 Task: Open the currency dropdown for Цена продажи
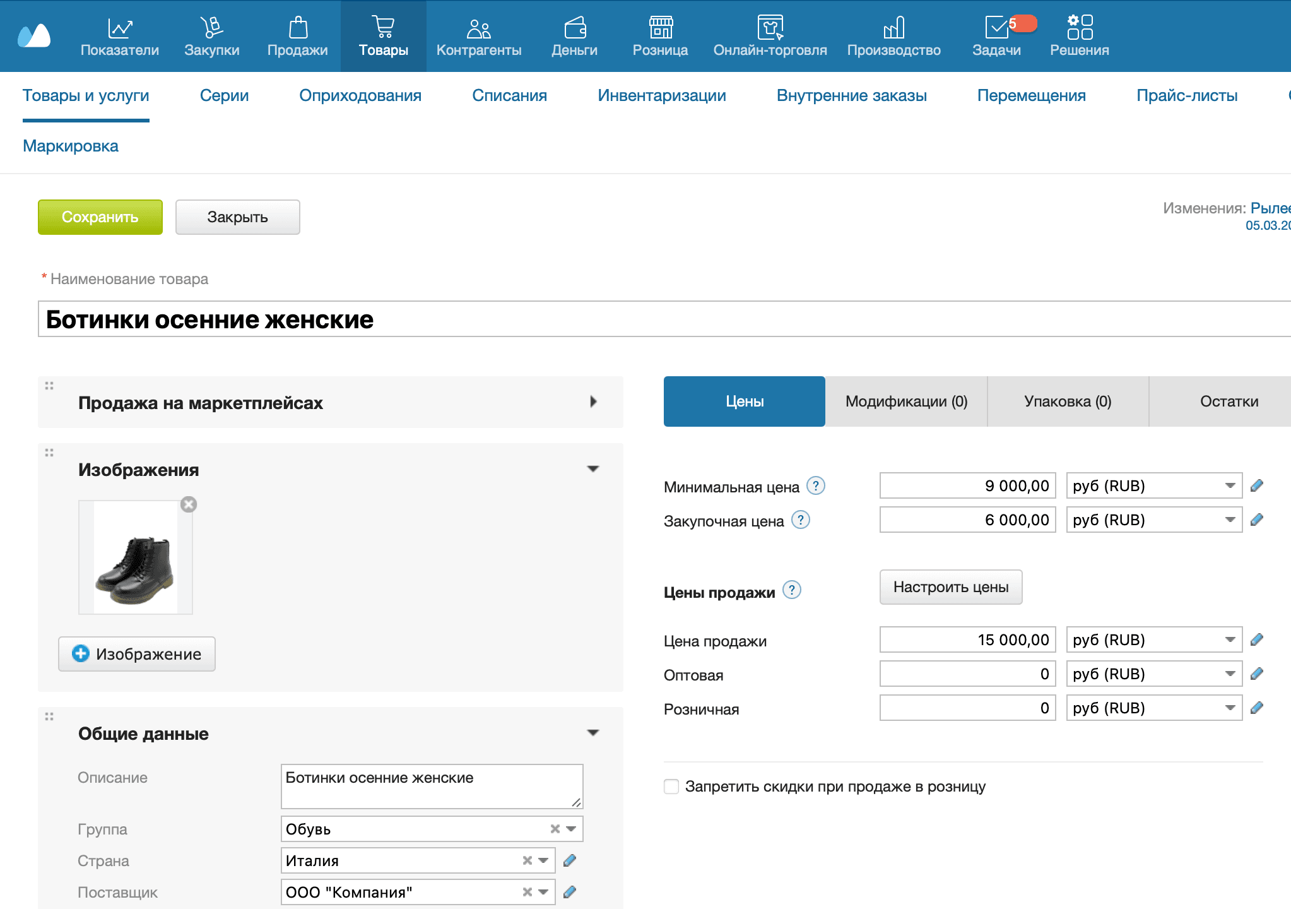click(x=1229, y=639)
